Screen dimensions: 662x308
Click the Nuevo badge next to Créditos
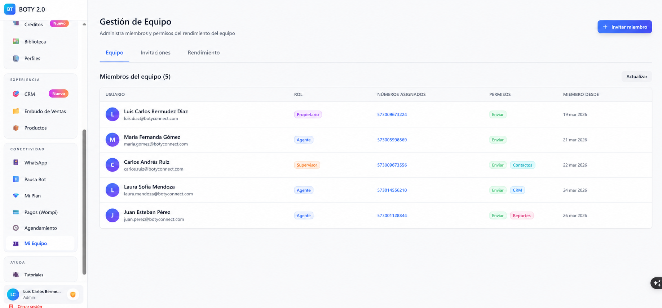click(59, 23)
